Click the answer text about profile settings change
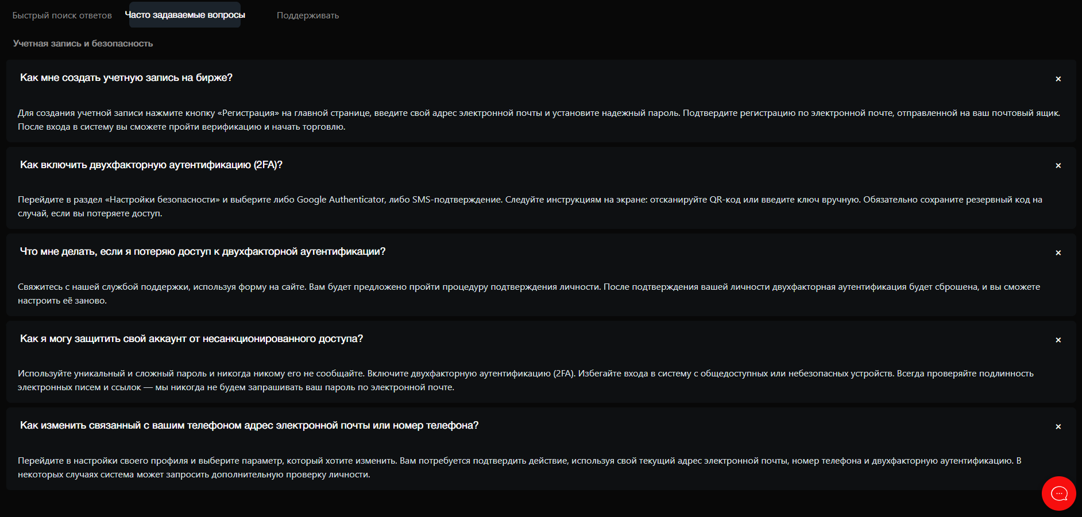The image size is (1082, 517). tap(519, 468)
